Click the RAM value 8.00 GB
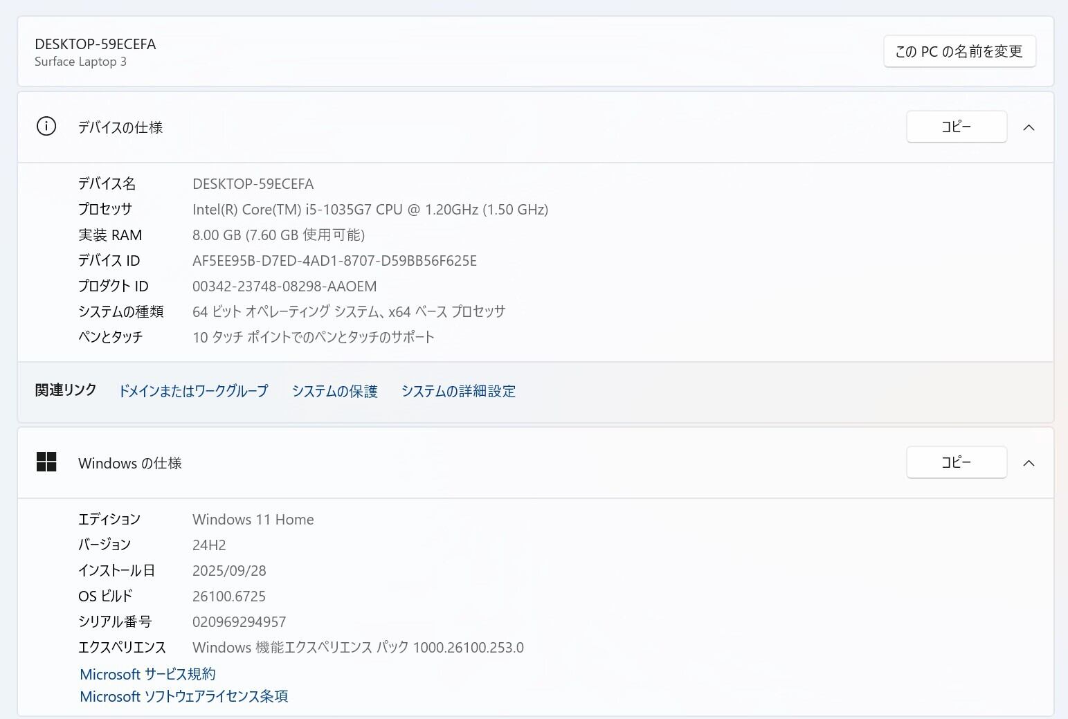The width and height of the screenshot is (1068, 719). click(x=278, y=235)
